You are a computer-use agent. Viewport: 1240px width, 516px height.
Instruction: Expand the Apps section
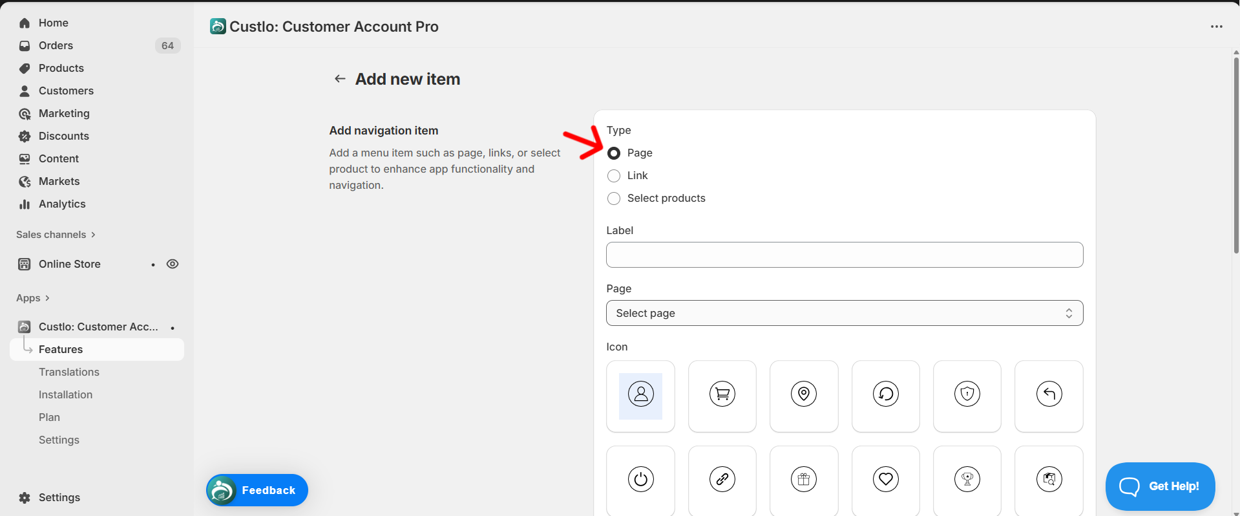coord(33,298)
